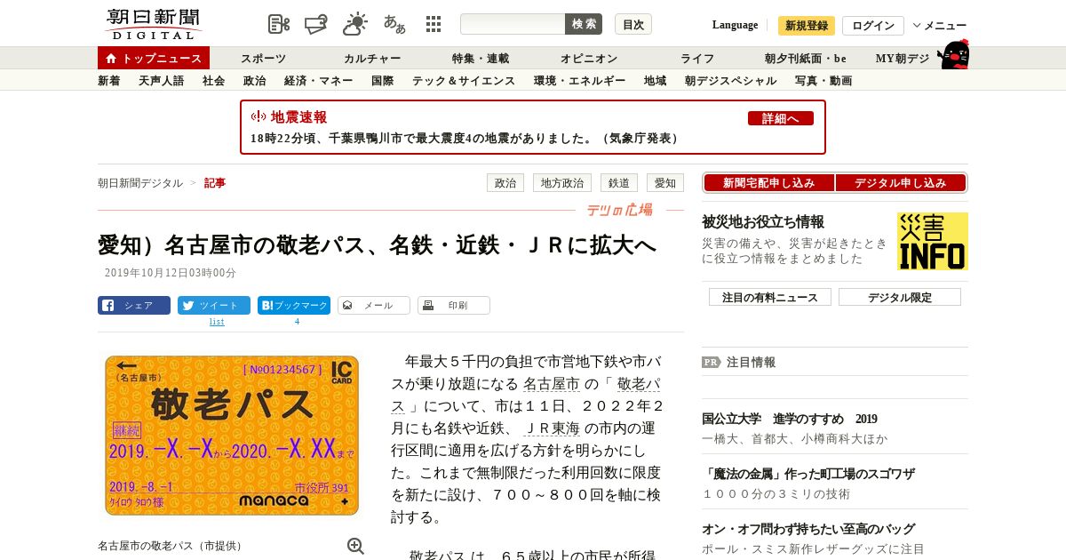Select 天声人語 in the sub menu
The image size is (1066, 560).
(162, 81)
